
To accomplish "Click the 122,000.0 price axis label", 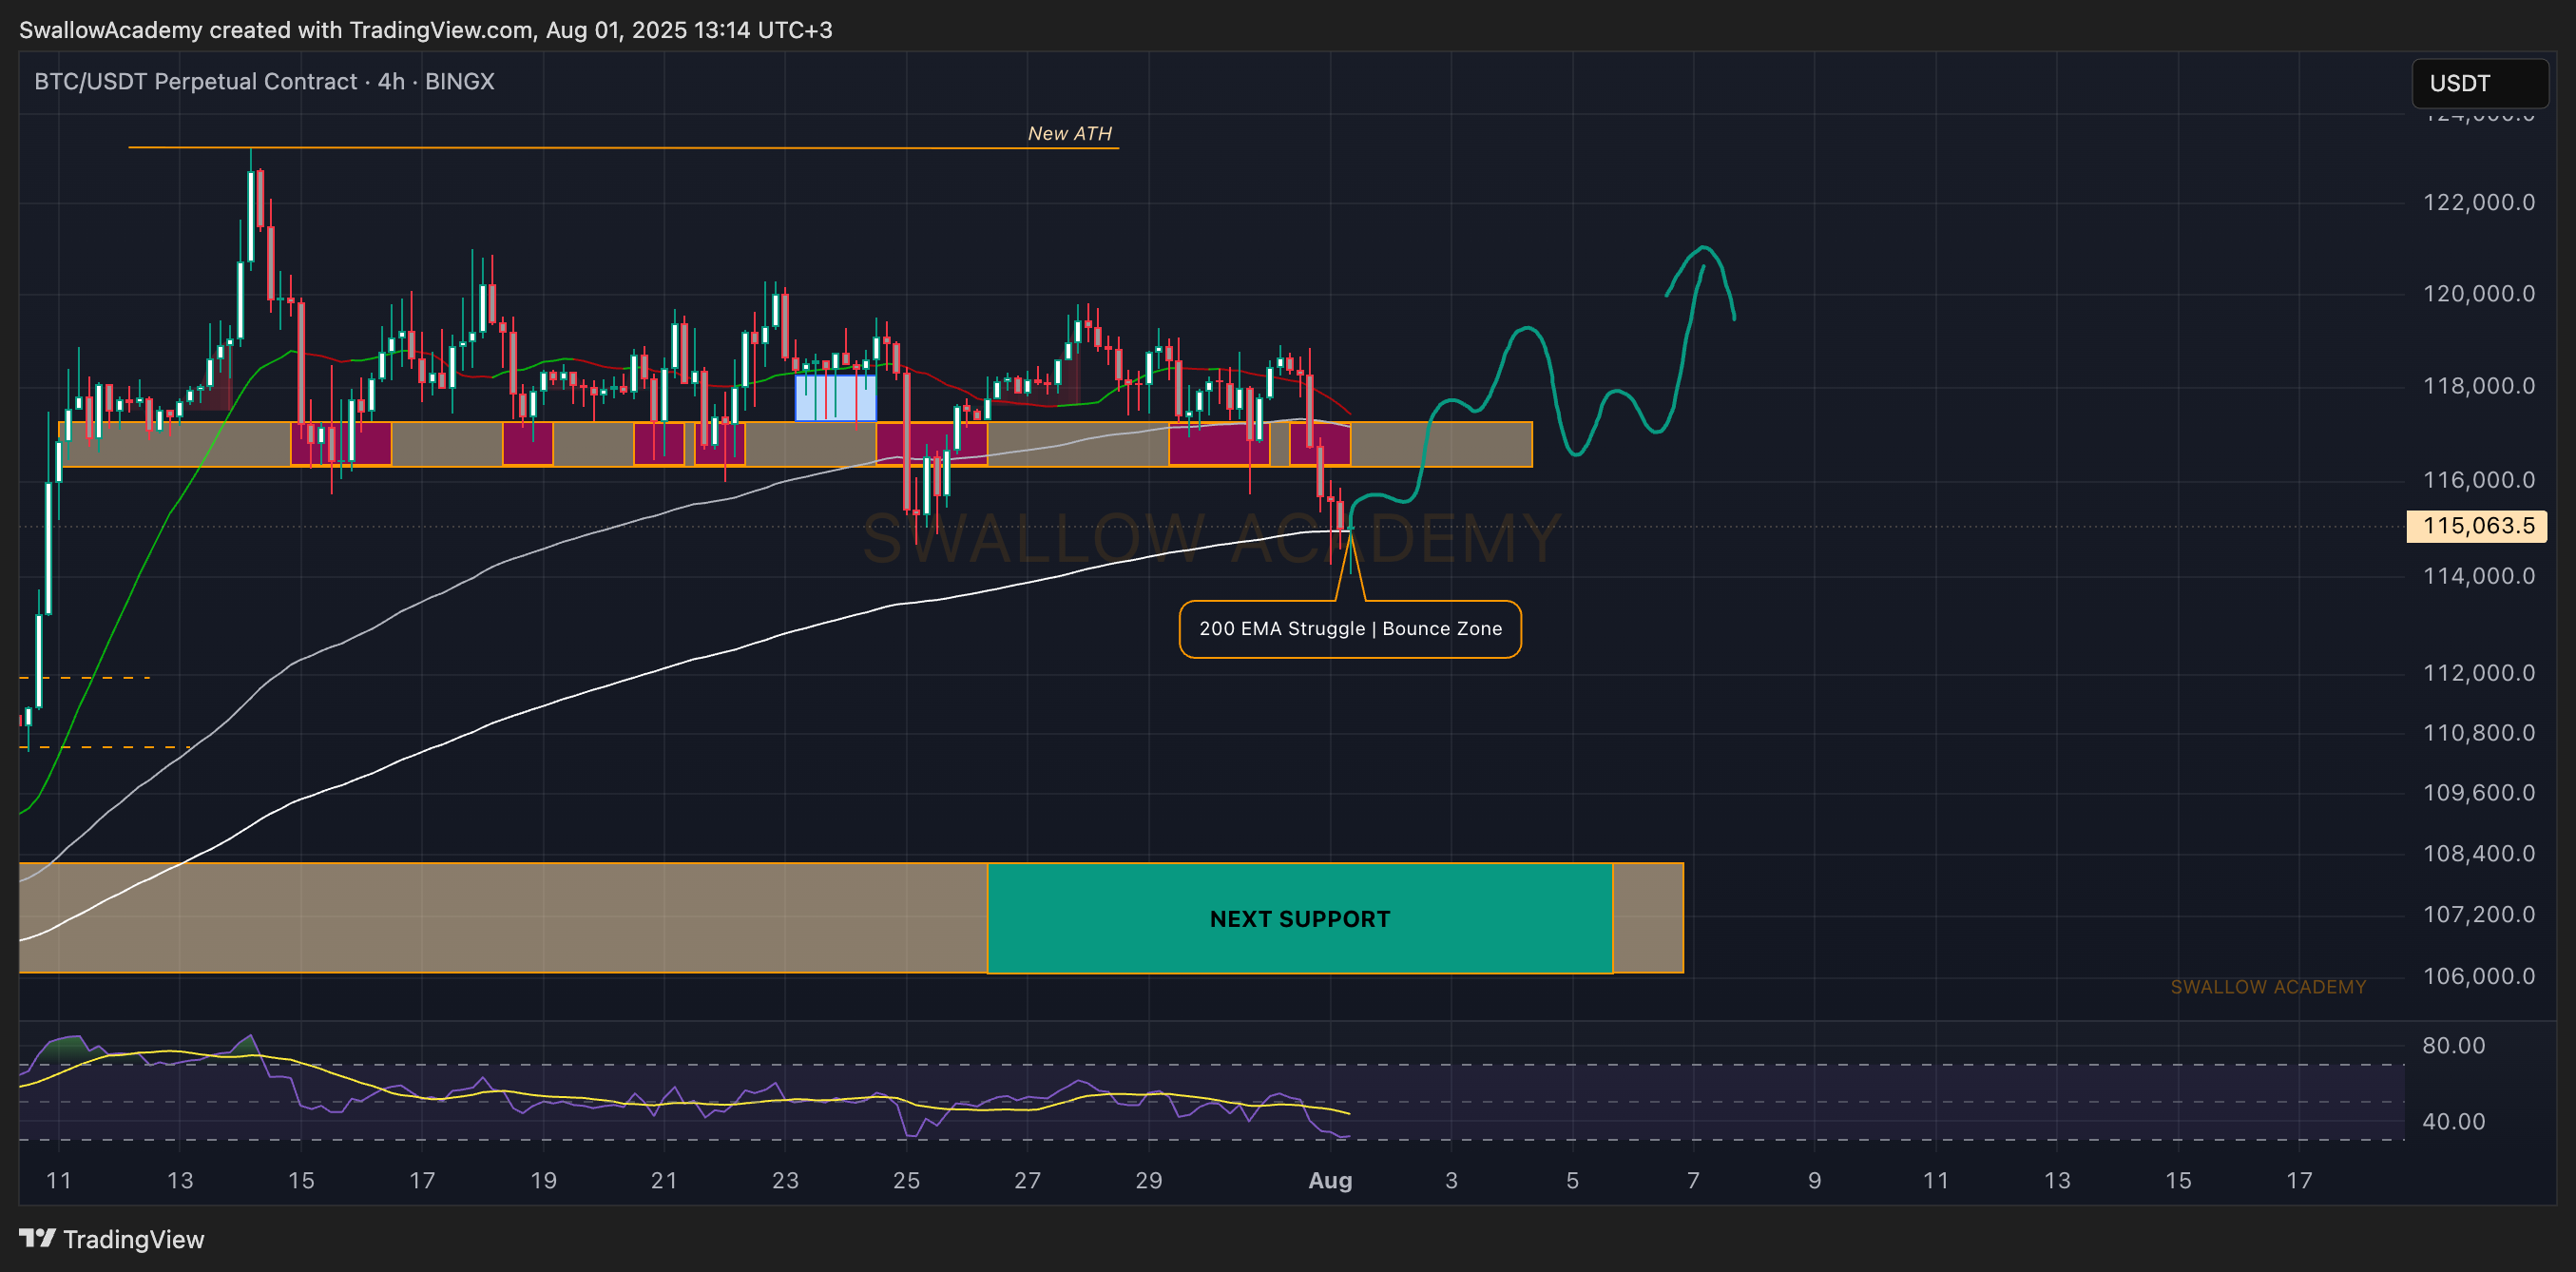I will click(2478, 202).
